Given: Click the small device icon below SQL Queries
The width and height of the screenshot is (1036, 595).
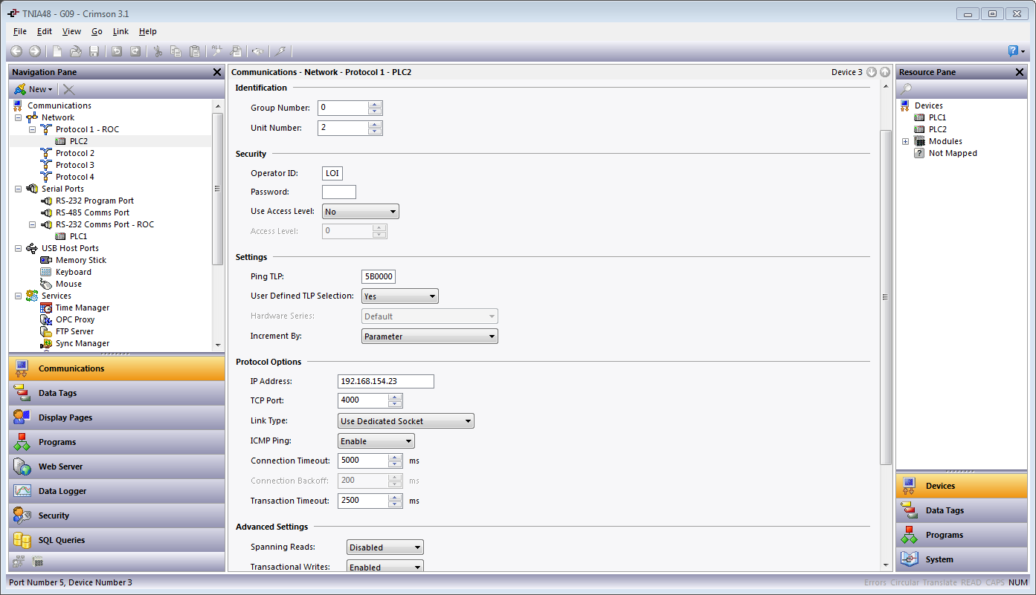Looking at the screenshot, I should (x=37, y=562).
